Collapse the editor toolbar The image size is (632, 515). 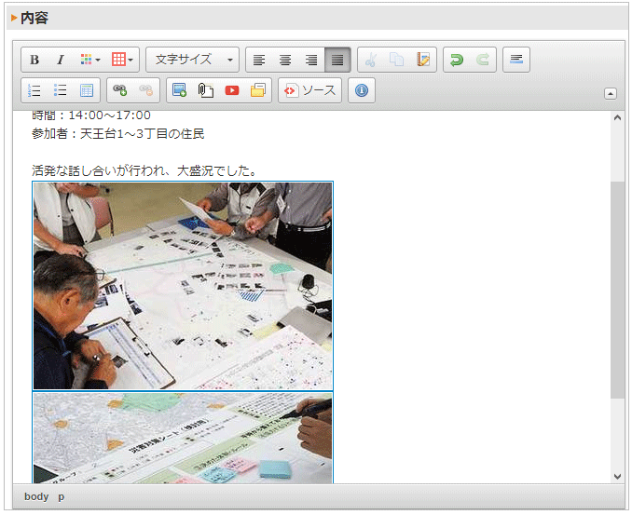point(611,93)
